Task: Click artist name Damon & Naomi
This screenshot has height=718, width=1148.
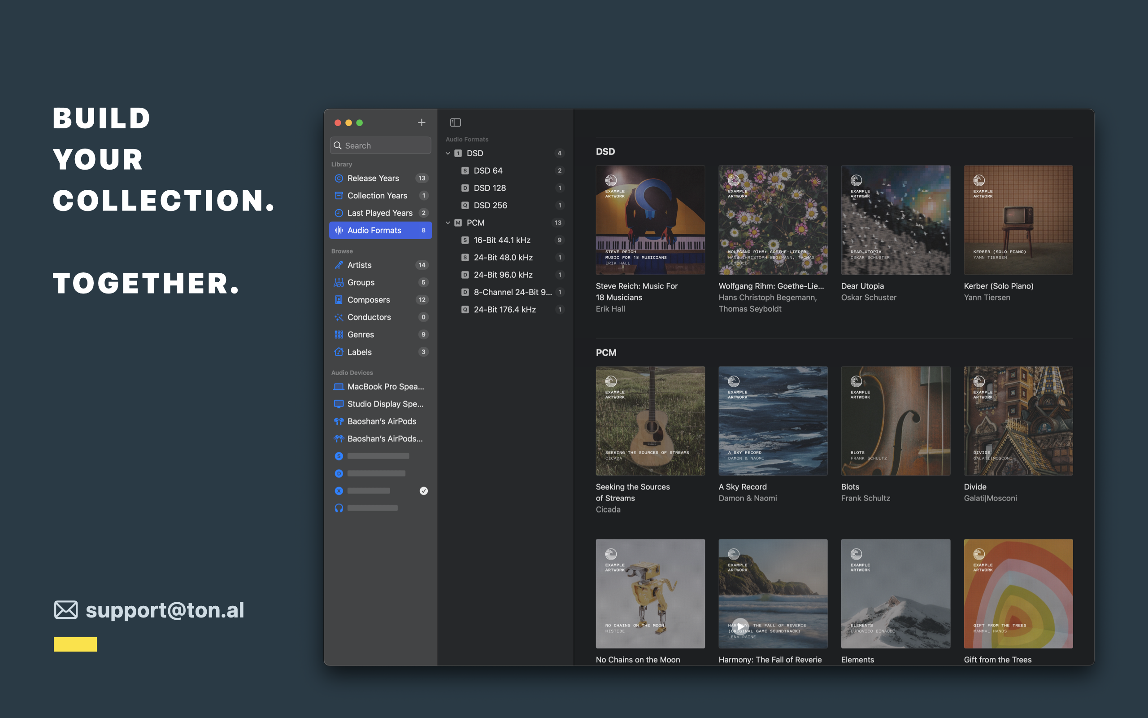Action: click(x=748, y=498)
